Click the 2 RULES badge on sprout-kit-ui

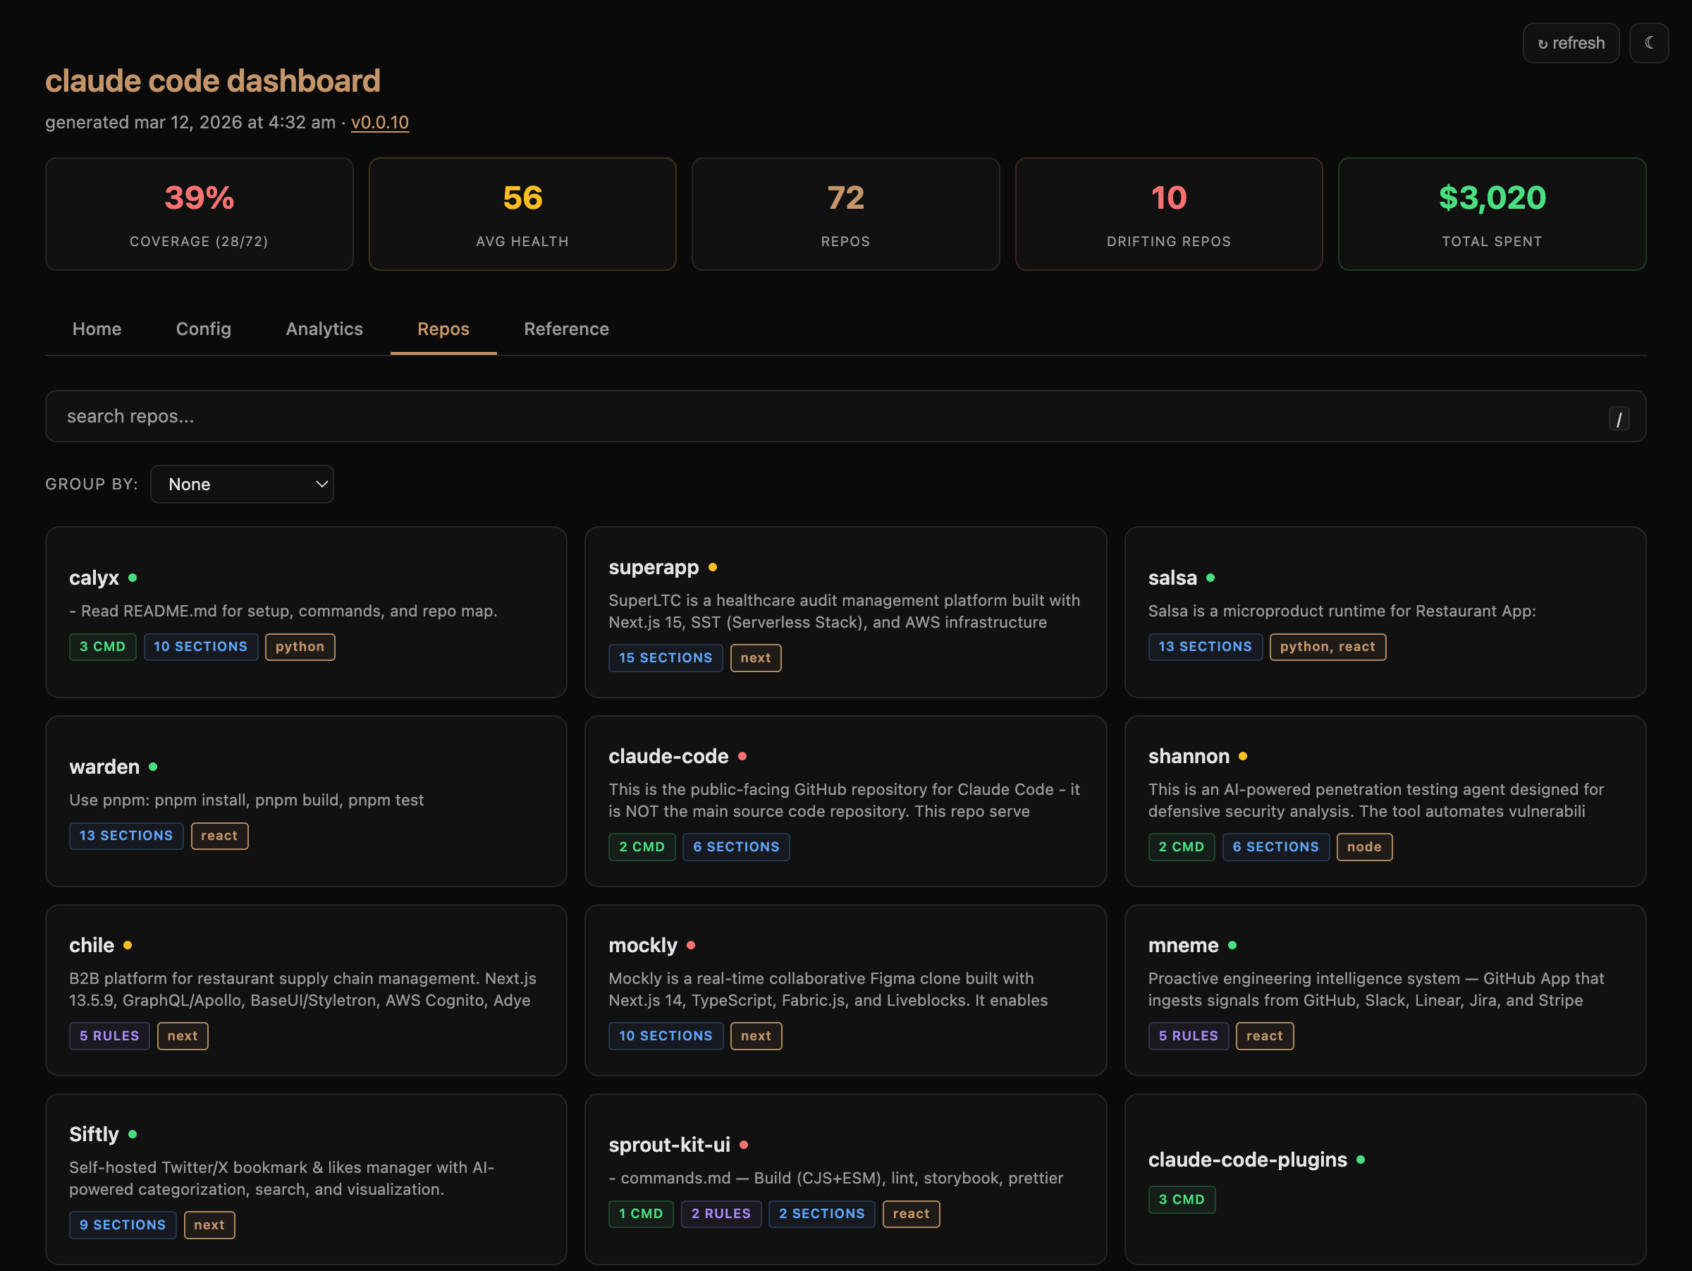pyautogui.click(x=721, y=1214)
